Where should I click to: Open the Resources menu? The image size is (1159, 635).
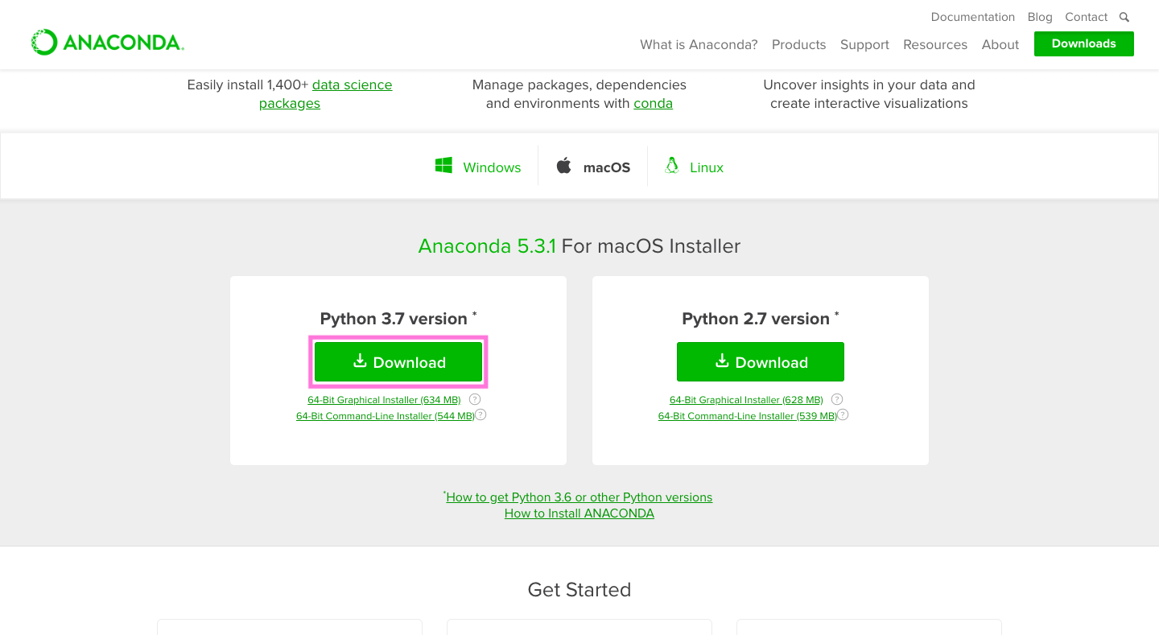point(934,44)
